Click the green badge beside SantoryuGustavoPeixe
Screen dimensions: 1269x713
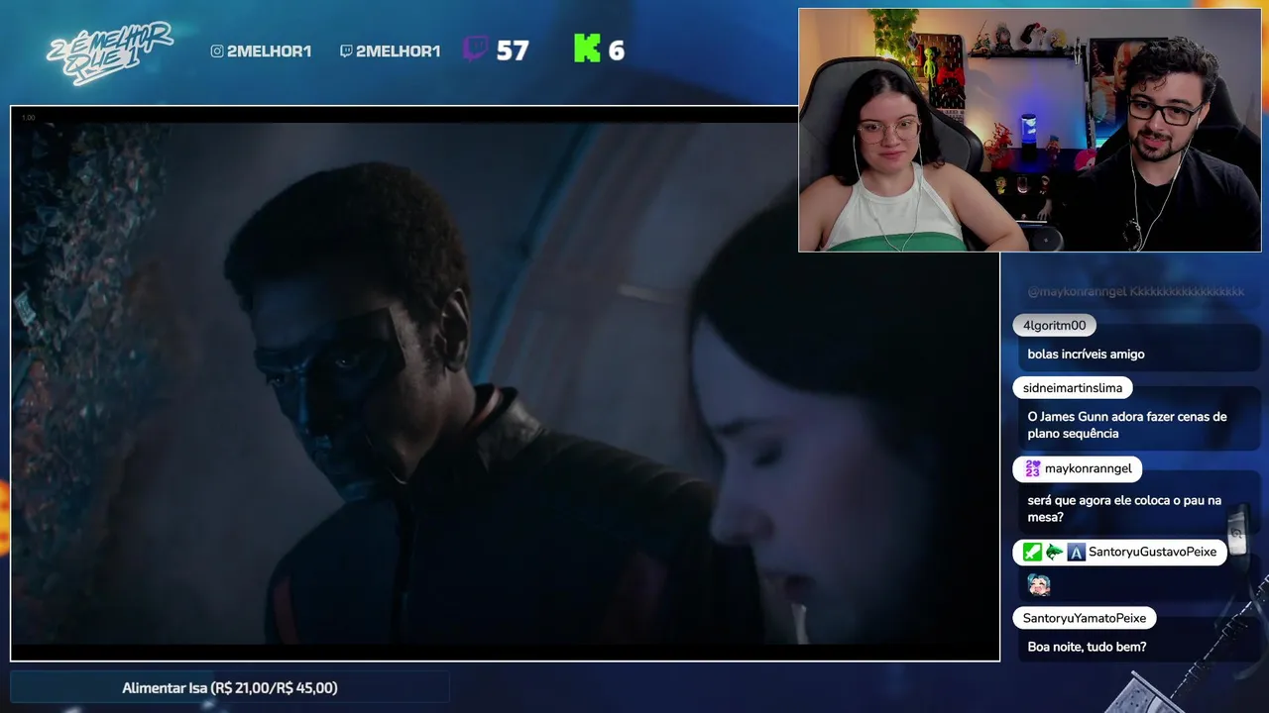point(1032,552)
